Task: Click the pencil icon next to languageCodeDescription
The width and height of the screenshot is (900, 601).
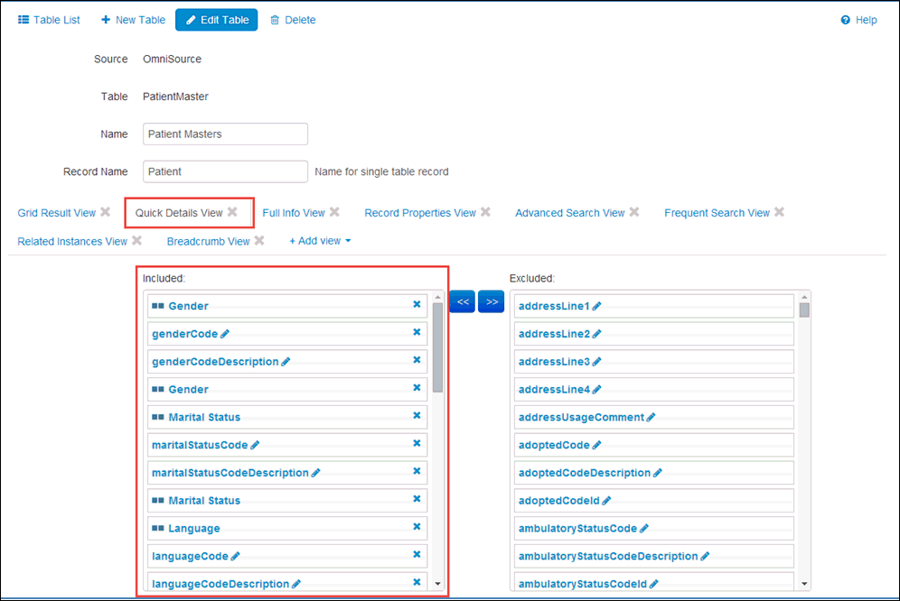Action: click(x=296, y=584)
